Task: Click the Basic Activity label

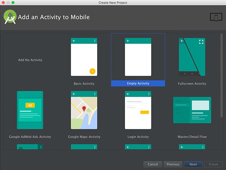Action: [x=84, y=84]
